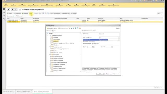The width and height of the screenshot is (167, 94).
Task: Close the form settings dialog
Action: [120, 26]
